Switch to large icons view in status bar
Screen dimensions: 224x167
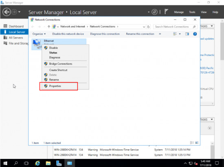[x=197, y=143]
